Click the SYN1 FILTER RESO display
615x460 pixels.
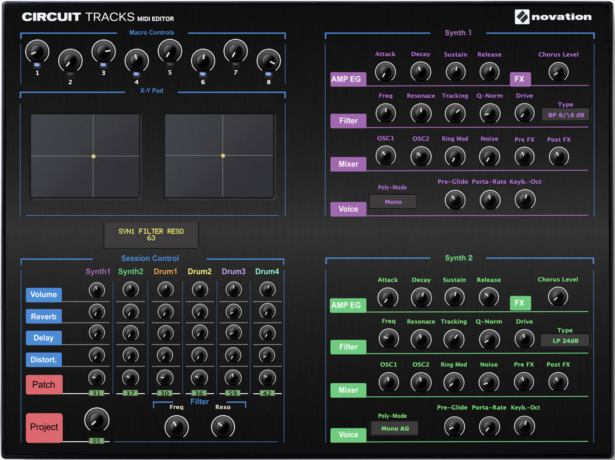[x=151, y=235]
